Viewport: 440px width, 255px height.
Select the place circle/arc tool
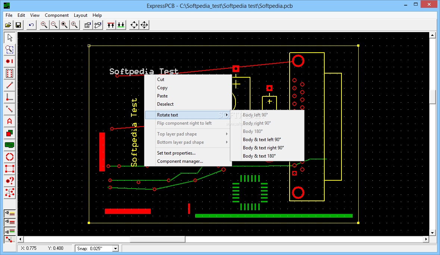pyautogui.click(x=10, y=157)
